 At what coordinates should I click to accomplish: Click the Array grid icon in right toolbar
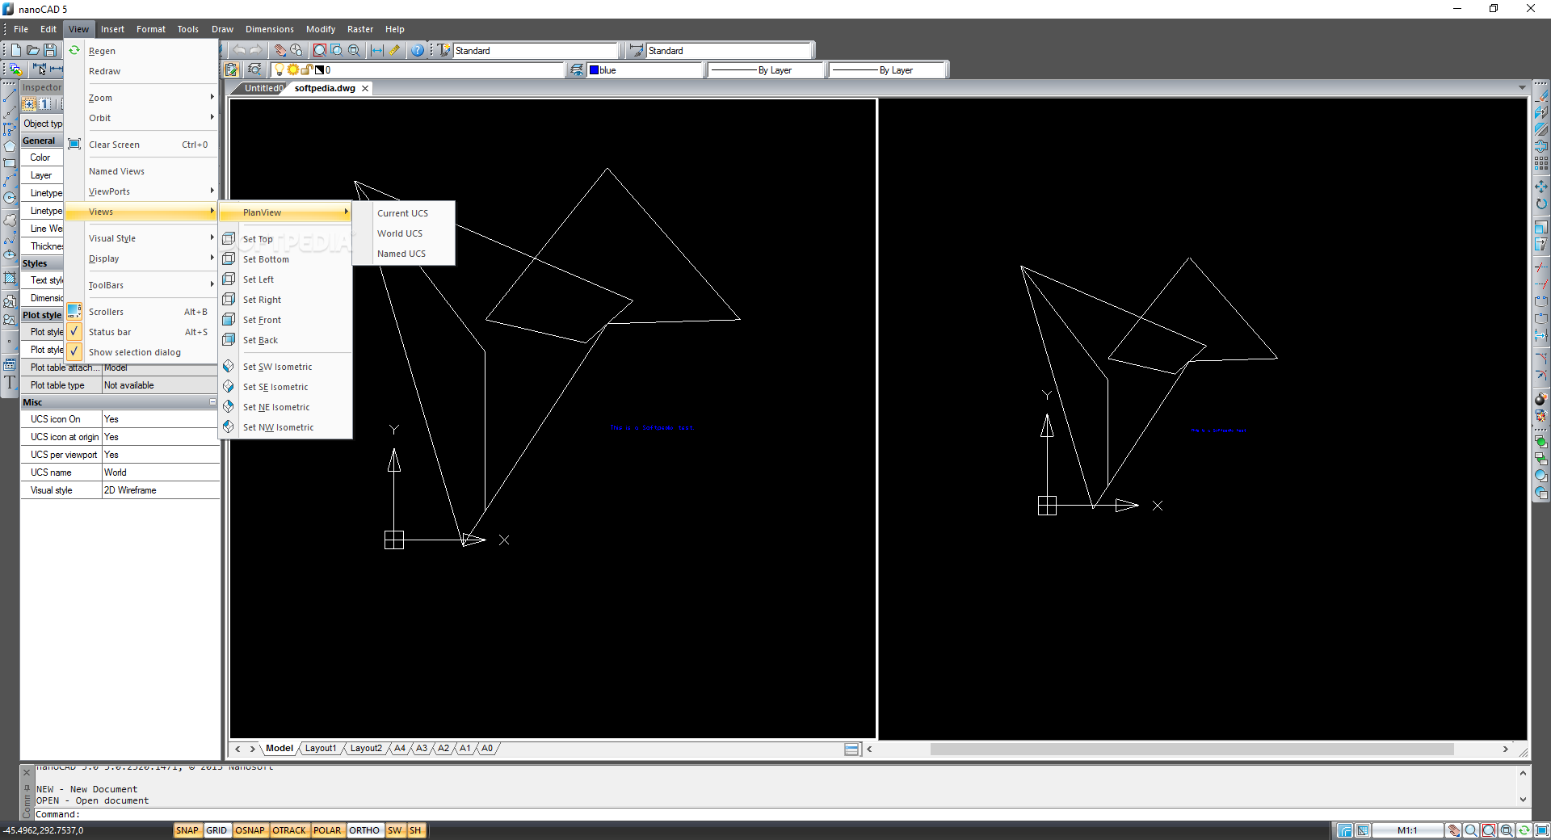(1541, 163)
